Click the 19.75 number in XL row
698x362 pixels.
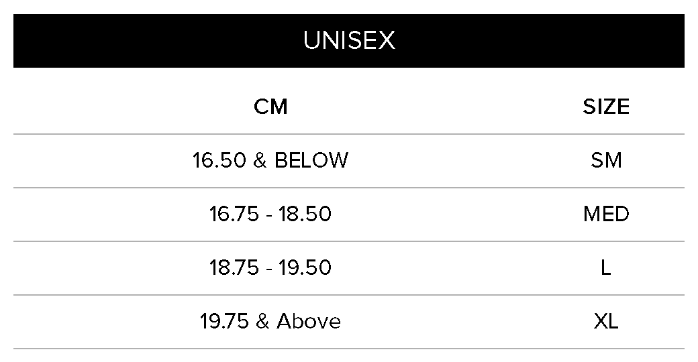coord(225,322)
